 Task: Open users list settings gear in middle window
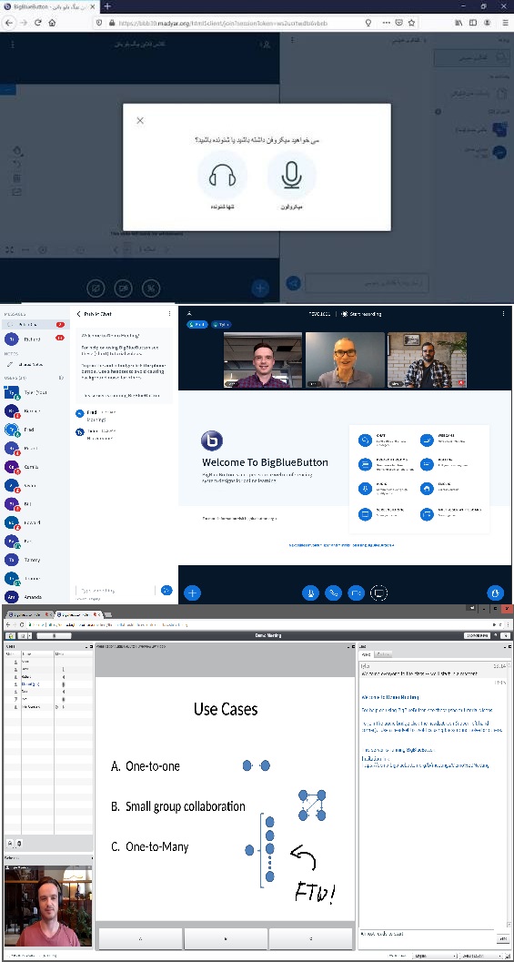61,378
